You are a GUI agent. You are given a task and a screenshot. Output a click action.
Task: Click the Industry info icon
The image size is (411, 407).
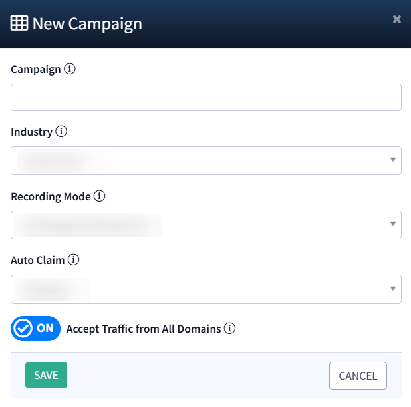[61, 132]
